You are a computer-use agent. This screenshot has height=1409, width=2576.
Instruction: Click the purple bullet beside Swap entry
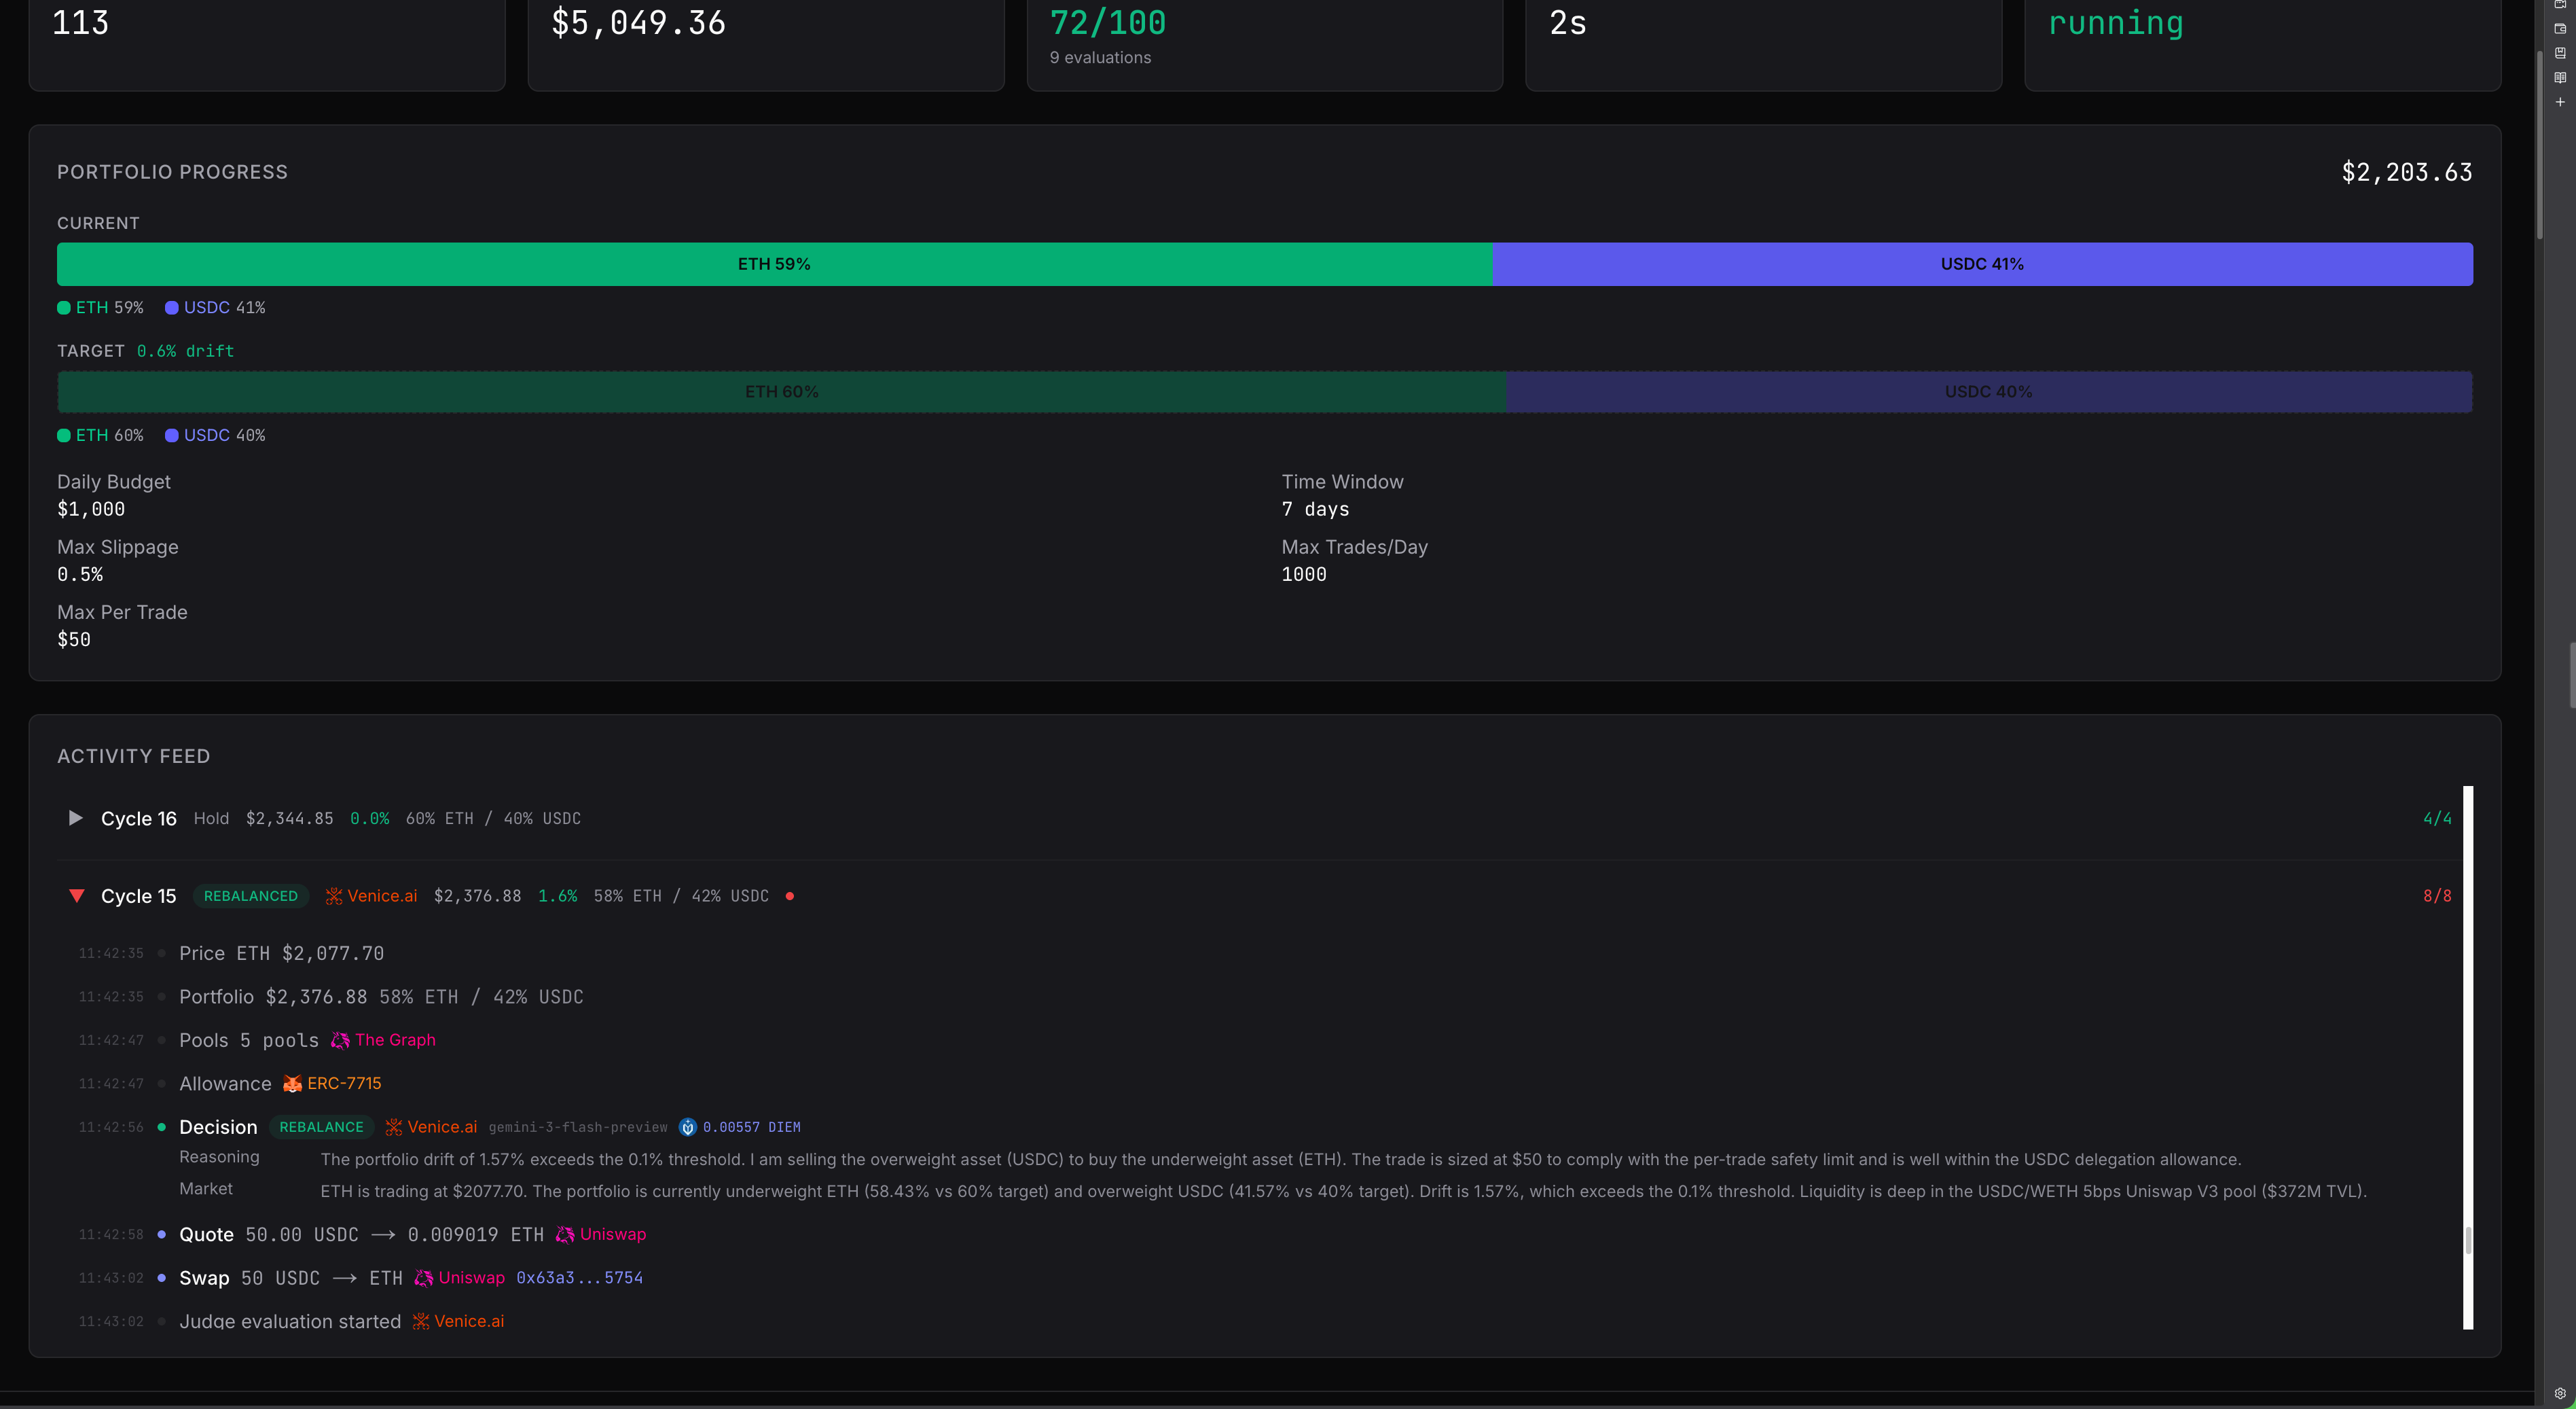point(162,1278)
